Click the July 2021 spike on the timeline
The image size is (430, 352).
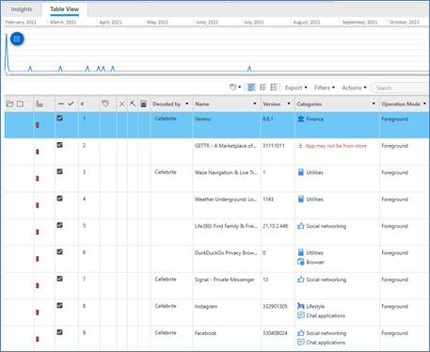(x=249, y=69)
